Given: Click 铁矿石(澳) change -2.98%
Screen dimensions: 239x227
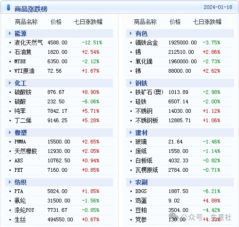Looking at the screenshot, I should pyautogui.click(x=212, y=92).
